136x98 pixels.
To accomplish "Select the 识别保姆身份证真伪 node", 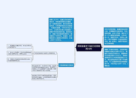I will [66, 65].
